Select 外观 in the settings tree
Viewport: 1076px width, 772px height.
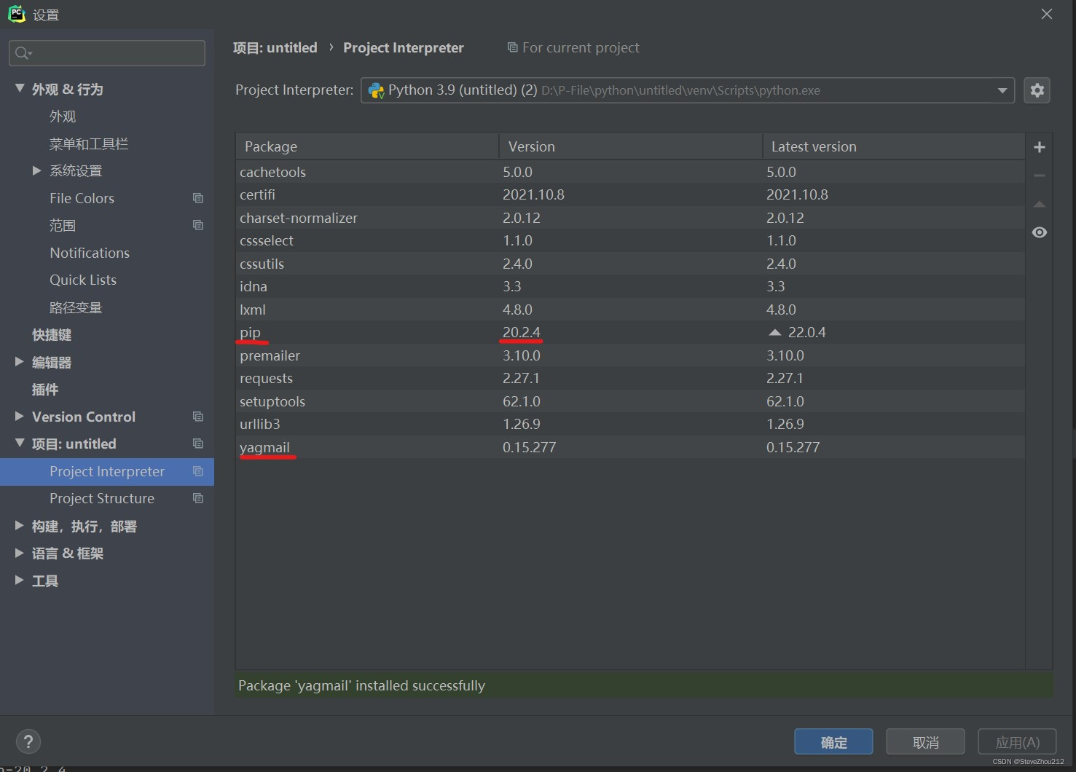pos(63,117)
